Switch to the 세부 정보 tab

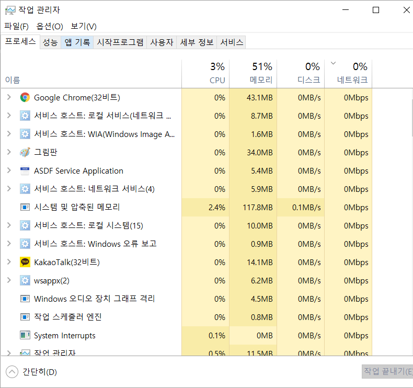[x=197, y=42]
